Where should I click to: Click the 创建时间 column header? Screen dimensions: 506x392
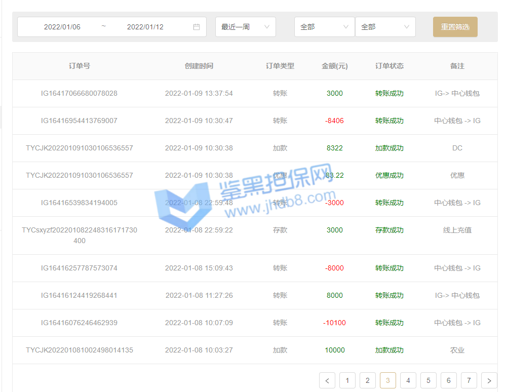click(199, 66)
